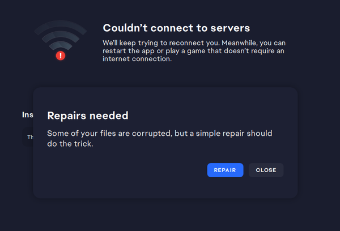Click the blue REPAIR button
The width and height of the screenshot is (340, 231).
click(x=225, y=170)
